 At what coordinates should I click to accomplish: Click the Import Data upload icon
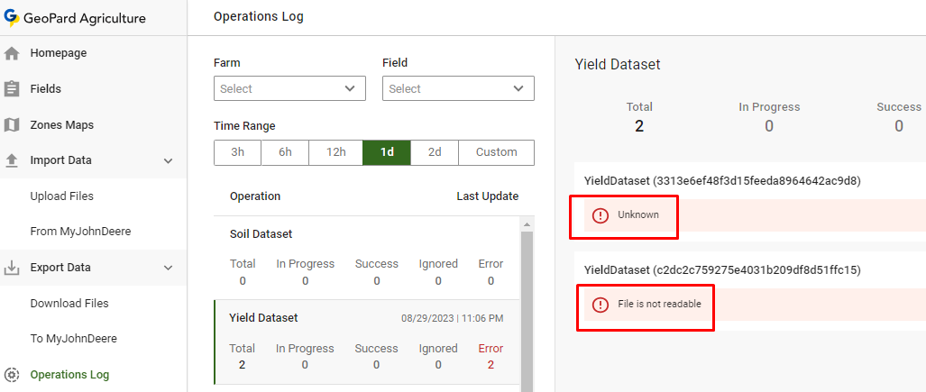pyautogui.click(x=12, y=160)
